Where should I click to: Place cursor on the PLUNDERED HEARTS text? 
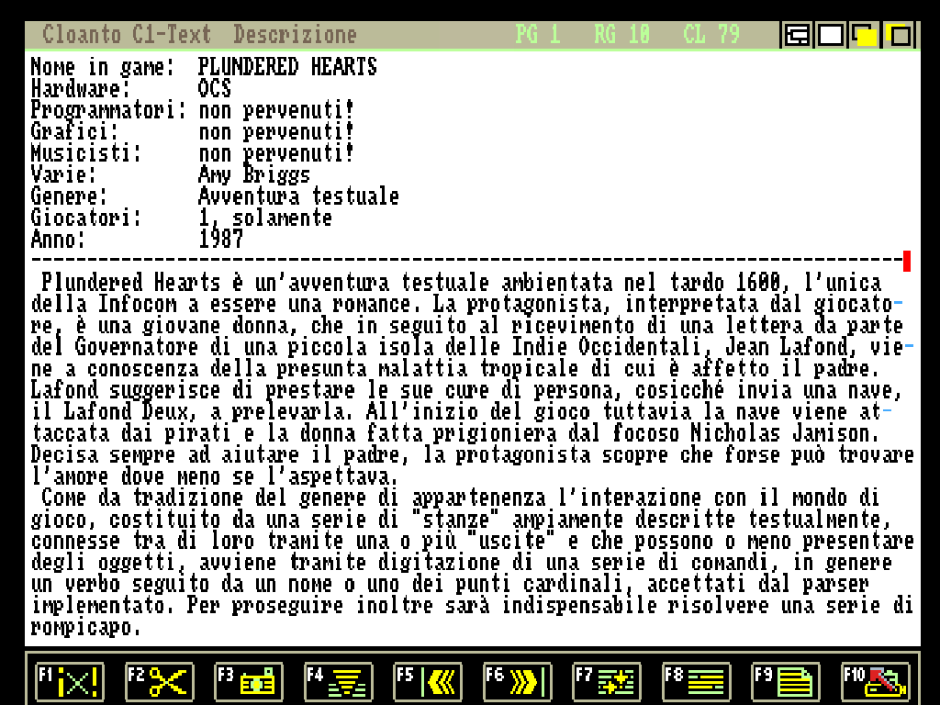(x=287, y=67)
